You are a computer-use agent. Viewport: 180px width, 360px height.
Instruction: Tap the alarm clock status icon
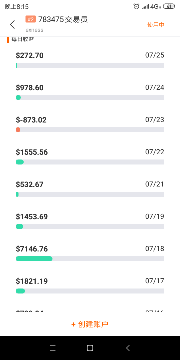point(136,6)
